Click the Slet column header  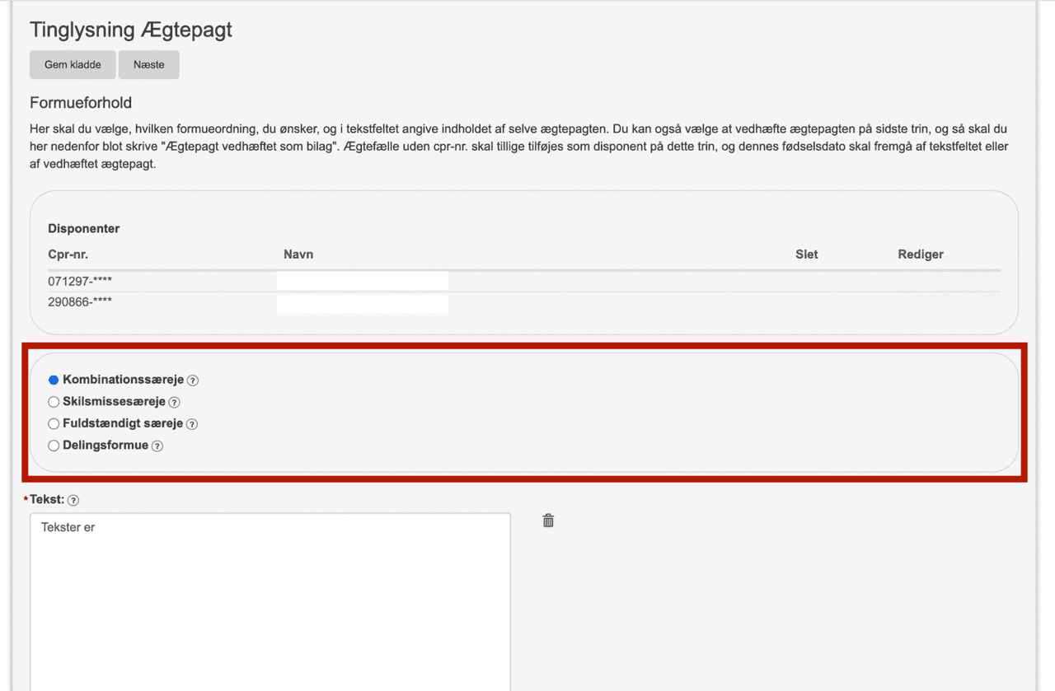point(806,254)
